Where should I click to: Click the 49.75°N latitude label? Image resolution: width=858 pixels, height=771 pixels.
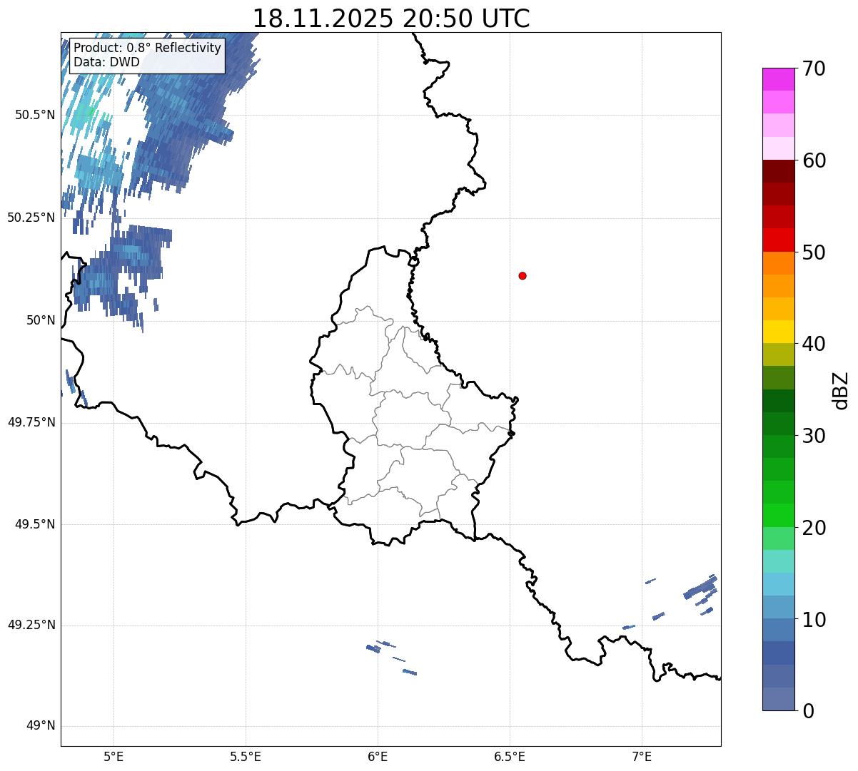31,422
